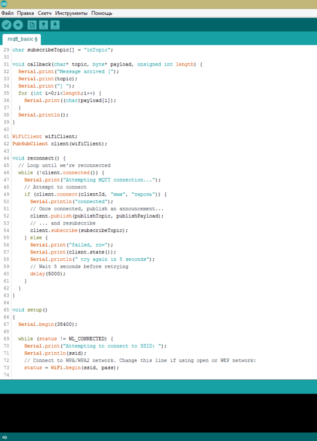Select the mqtt_basic tab
The width and height of the screenshot is (317, 441).
(x=22, y=39)
